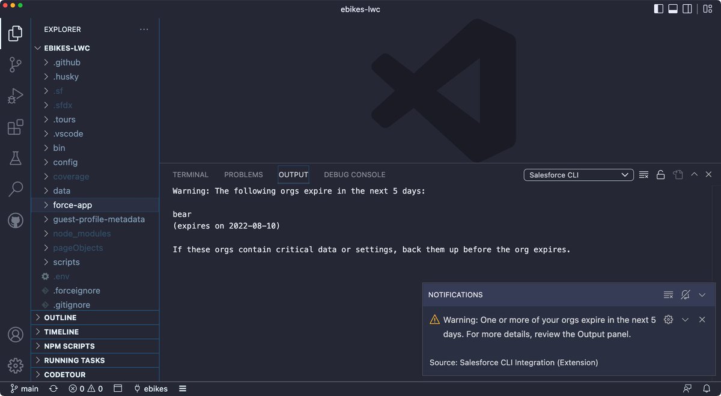The image size is (721, 396).
Task: Select the OUTPUT tab
Action: pyautogui.click(x=293, y=175)
